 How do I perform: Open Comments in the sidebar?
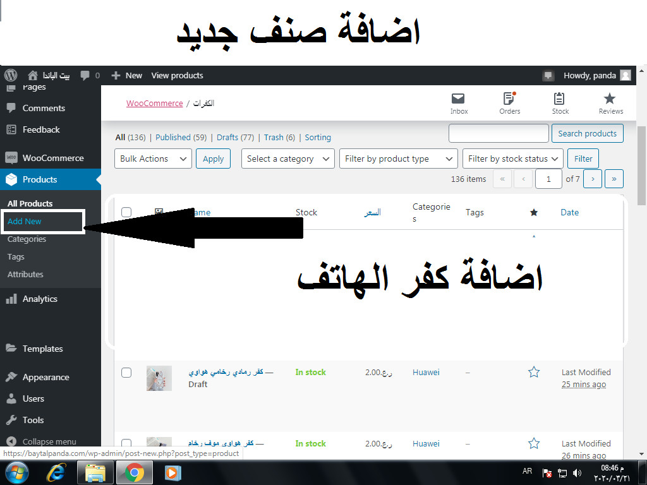point(44,108)
